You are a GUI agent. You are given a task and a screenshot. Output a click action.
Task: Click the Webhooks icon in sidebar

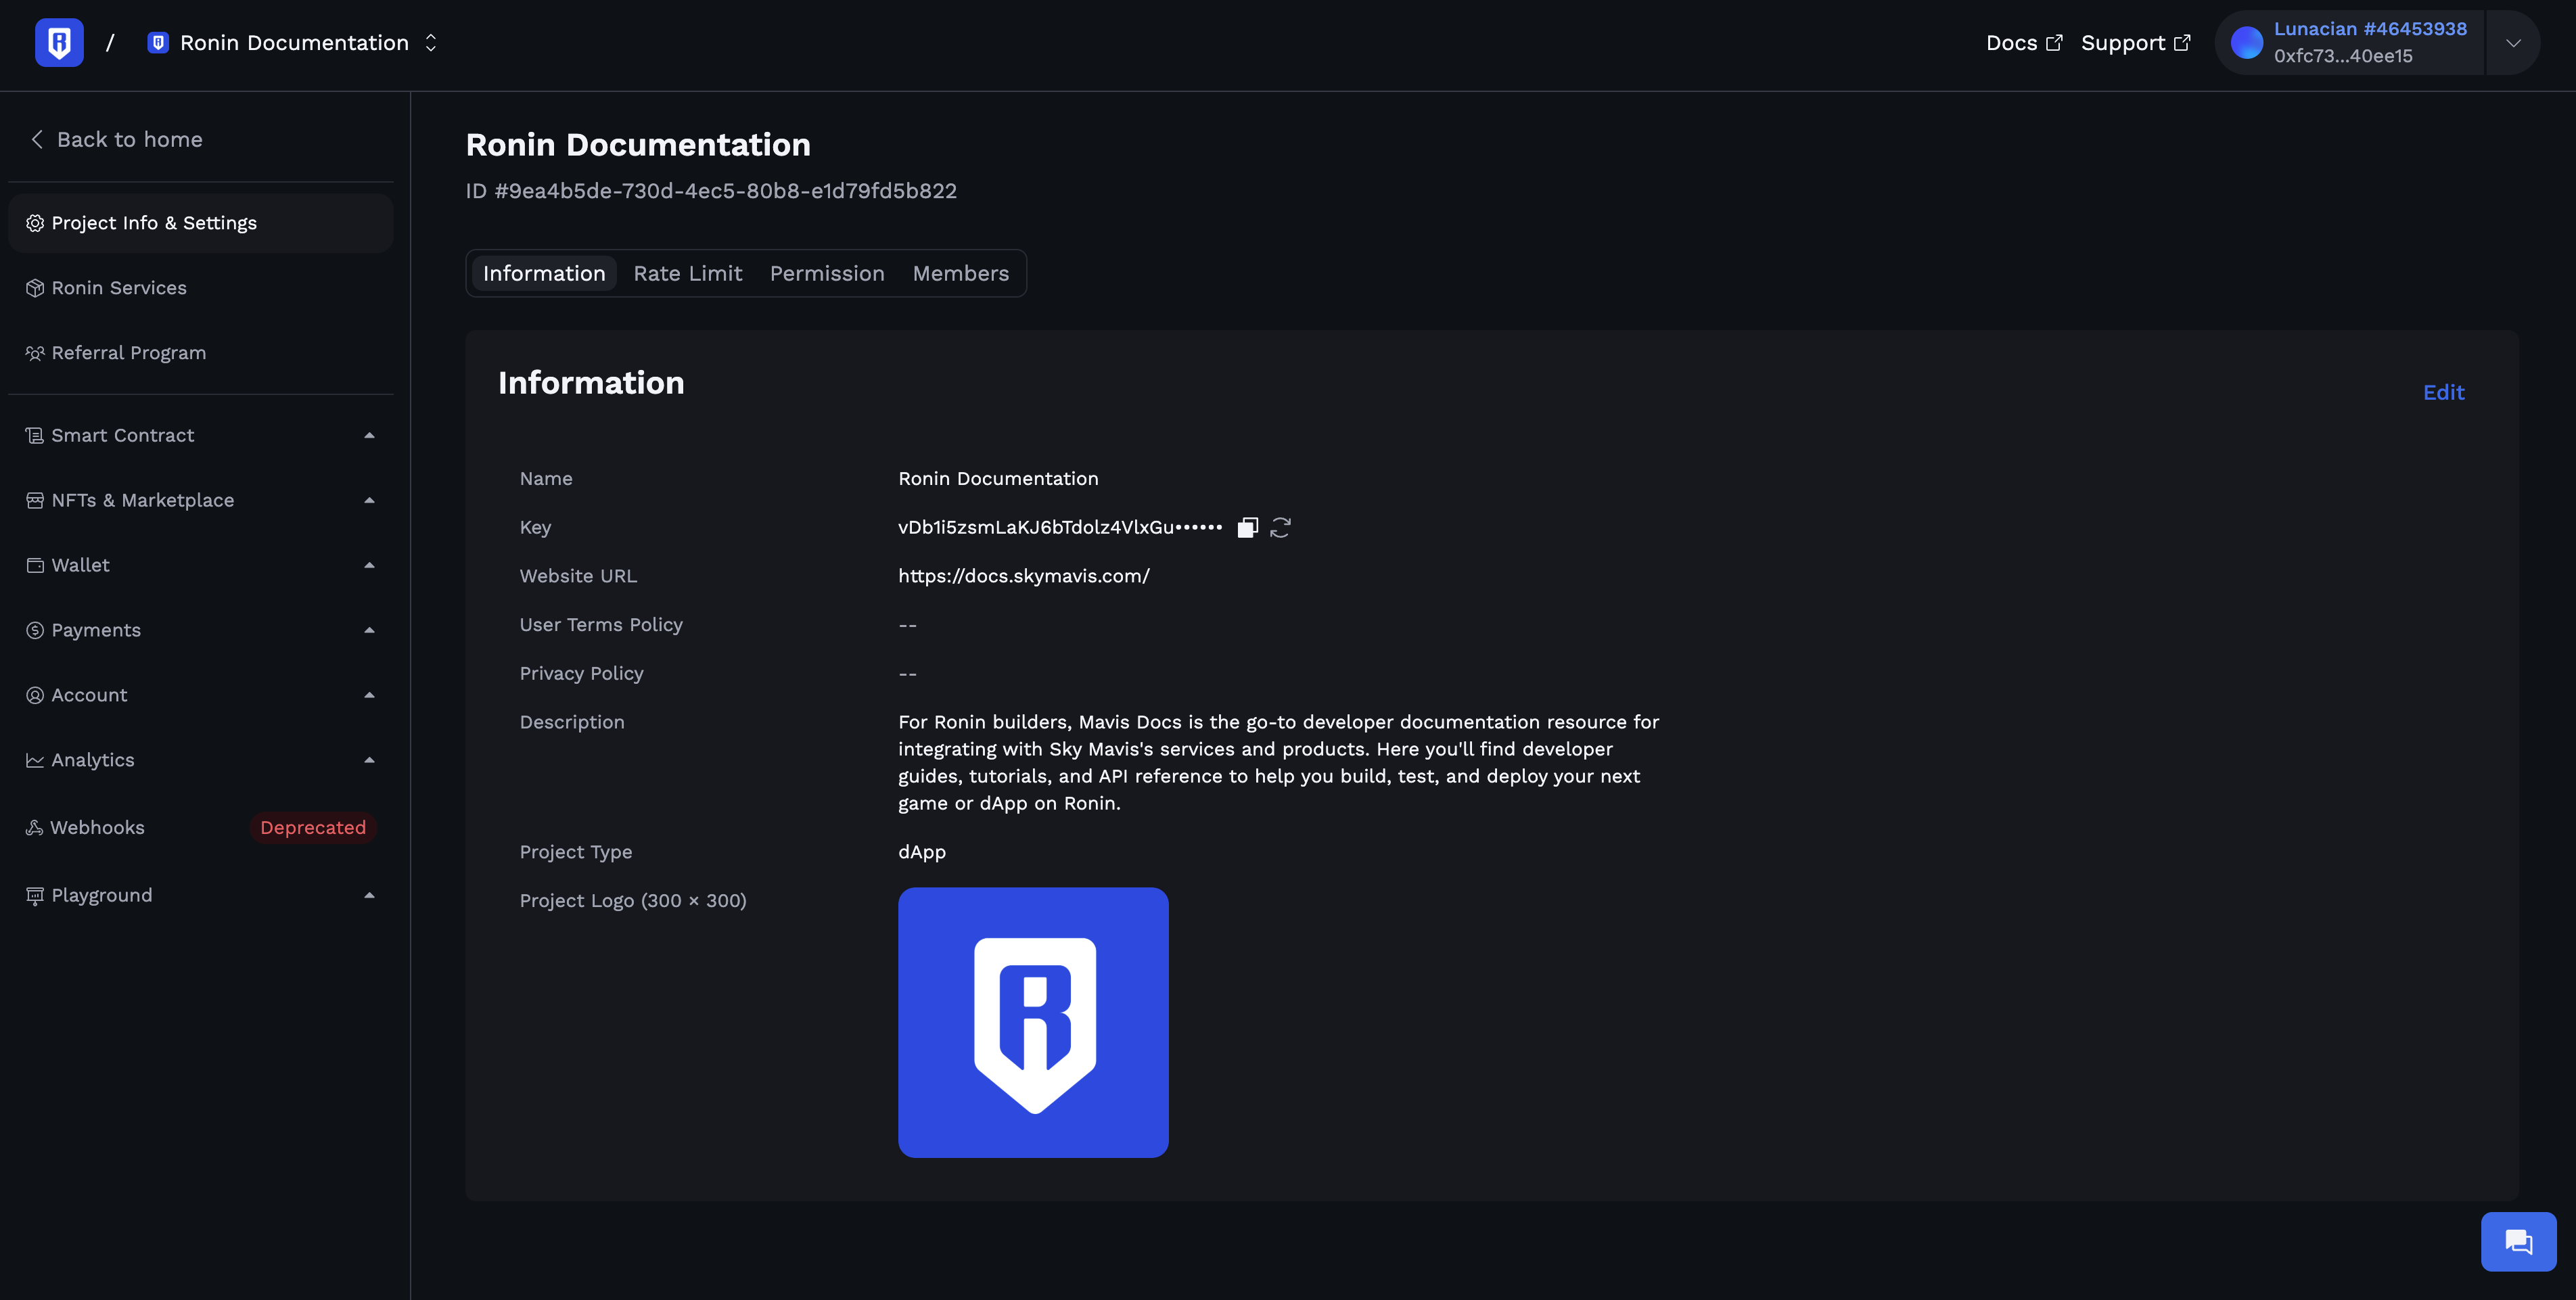pyautogui.click(x=34, y=827)
